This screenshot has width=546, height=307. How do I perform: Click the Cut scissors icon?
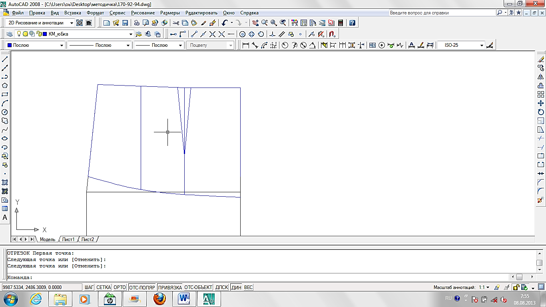[x=176, y=23]
